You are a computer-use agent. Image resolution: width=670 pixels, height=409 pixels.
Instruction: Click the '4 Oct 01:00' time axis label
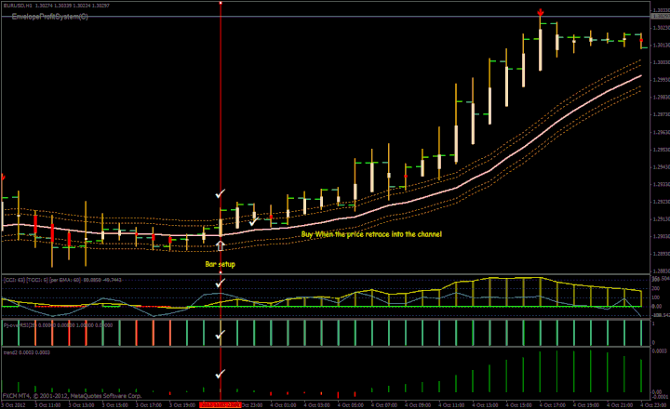tap(283, 404)
